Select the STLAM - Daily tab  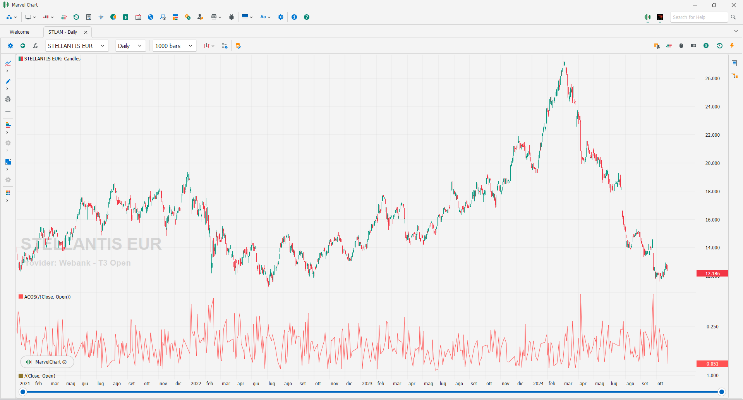(x=63, y=32)
